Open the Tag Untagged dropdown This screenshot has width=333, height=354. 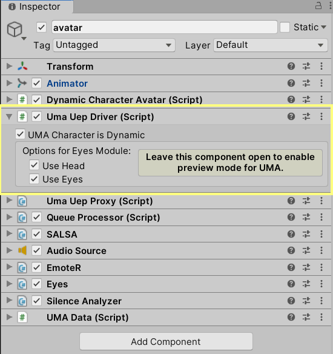(114, 45)
